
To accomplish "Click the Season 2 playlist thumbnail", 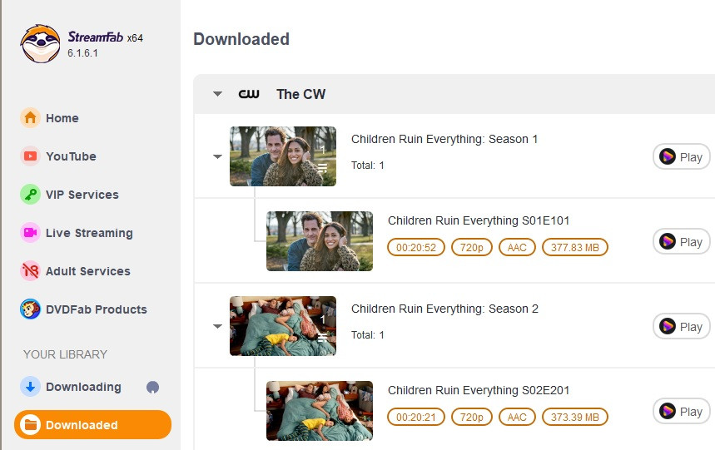I will point(283,326).
